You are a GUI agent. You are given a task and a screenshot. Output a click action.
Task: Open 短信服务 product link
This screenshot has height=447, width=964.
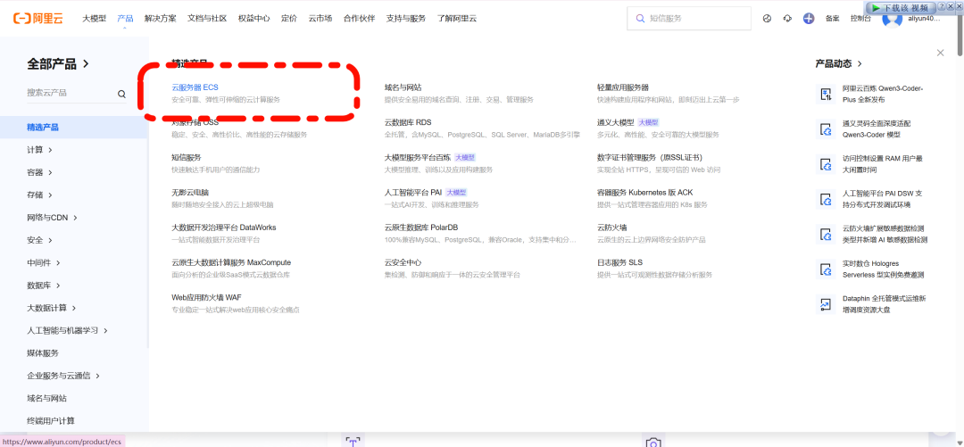(187, 157)
